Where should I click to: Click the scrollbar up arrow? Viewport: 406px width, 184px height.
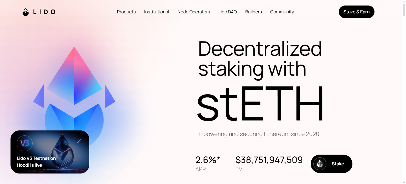pos(403,2)
